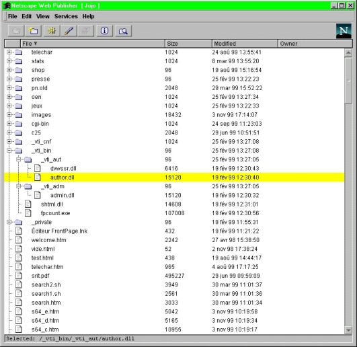Viewport: 357px width, 347px height.
Task: Click the Netscape Web Publisher title bar icon
Action: pos(7,5)
